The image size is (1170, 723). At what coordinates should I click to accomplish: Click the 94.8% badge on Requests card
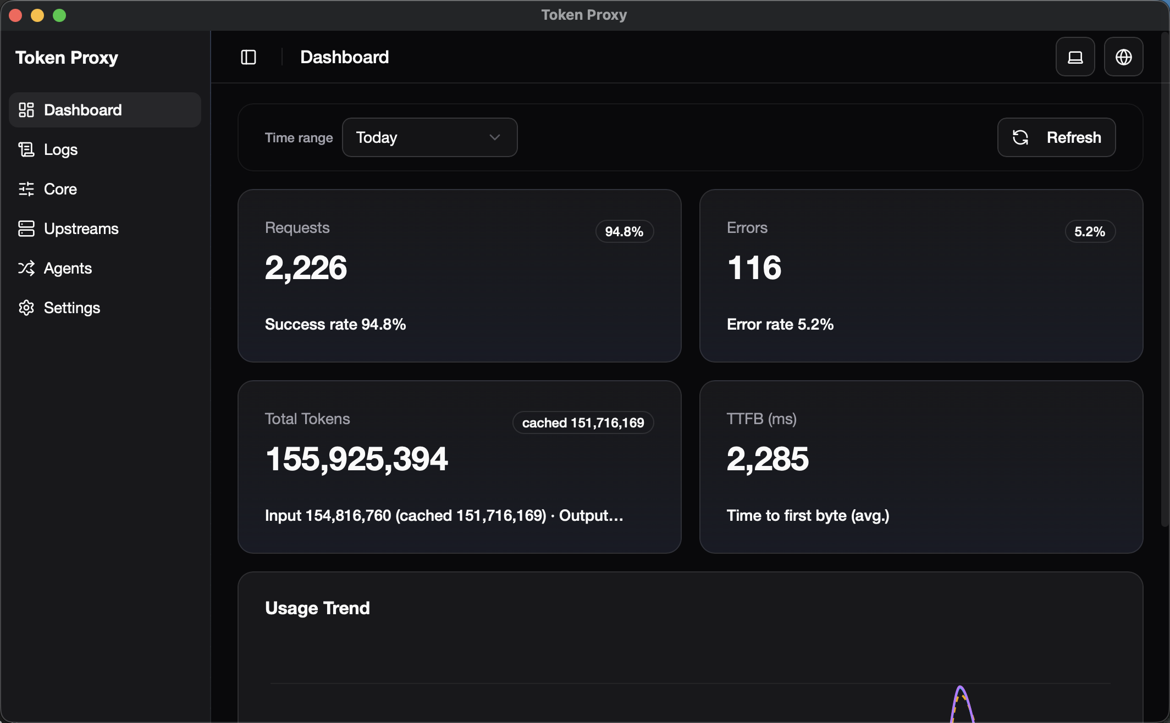pos(624,231)
